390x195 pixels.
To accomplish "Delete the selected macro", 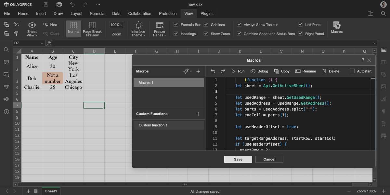I will click(331, 71).
